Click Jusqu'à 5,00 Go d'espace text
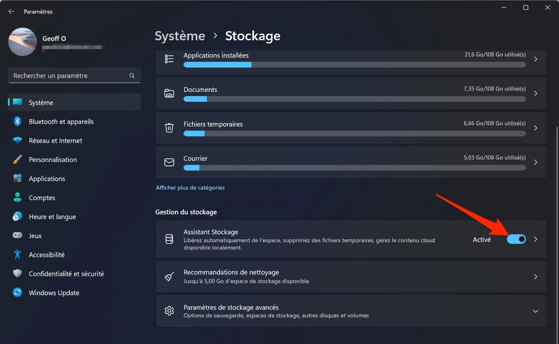This screenshot has height=344, width=559. (x=247, y=281)
